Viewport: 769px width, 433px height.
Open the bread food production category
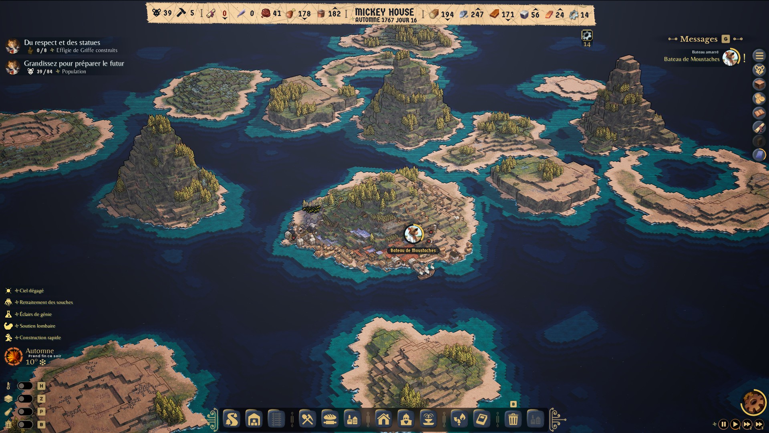(330, 419)
